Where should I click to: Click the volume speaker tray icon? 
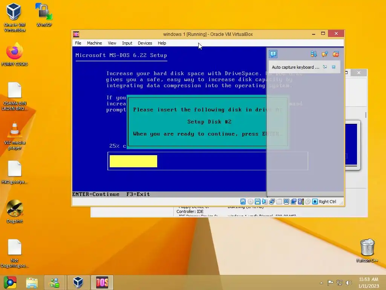coord(348,282)
